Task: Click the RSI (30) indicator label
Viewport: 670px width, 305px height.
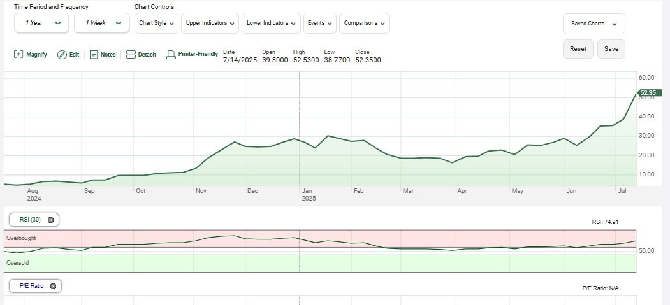Action: [x=30, y=220]
